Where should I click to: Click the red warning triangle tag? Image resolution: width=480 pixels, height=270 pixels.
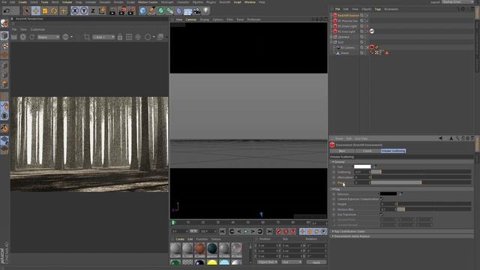coord(387,52)
